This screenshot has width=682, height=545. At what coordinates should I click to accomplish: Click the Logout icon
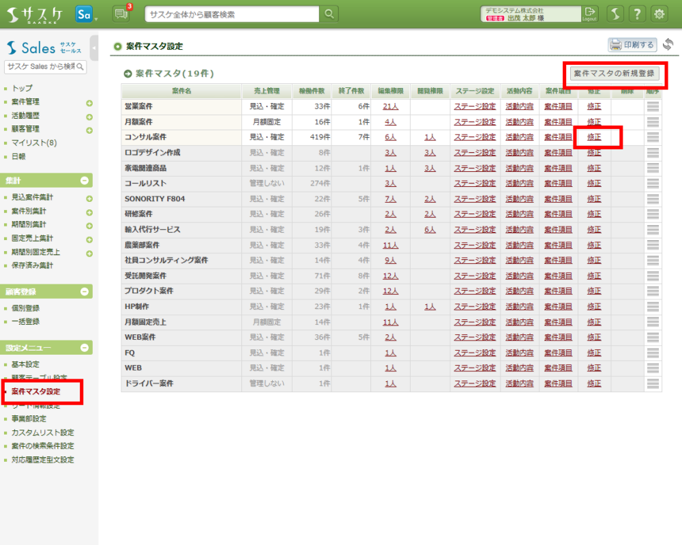590,14
